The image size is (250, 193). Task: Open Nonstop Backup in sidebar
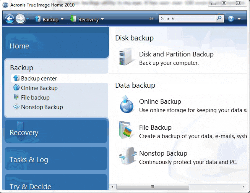click(x=42, y=107)
